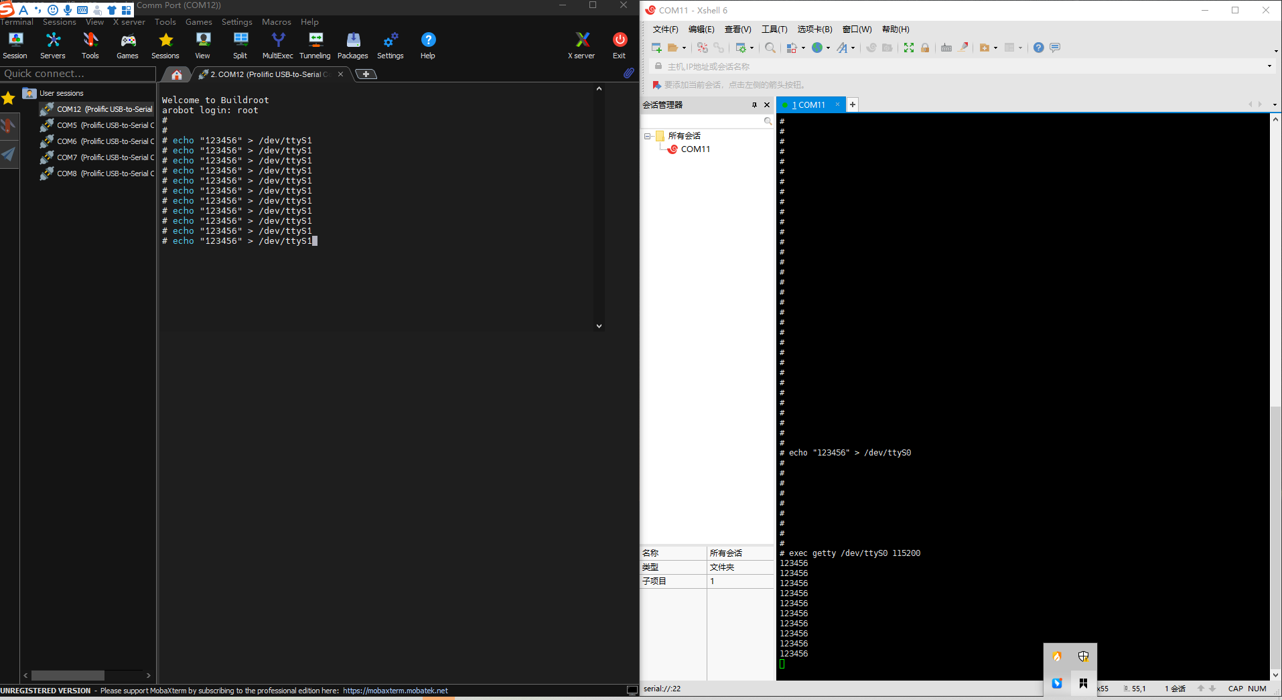Click the Quick connect input field
Screen dimensions: 1282x700
tap(77, 74)
